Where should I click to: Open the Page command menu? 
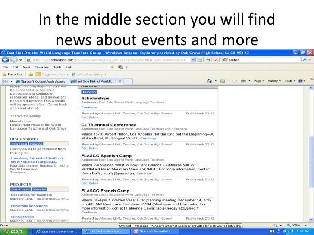259,81
